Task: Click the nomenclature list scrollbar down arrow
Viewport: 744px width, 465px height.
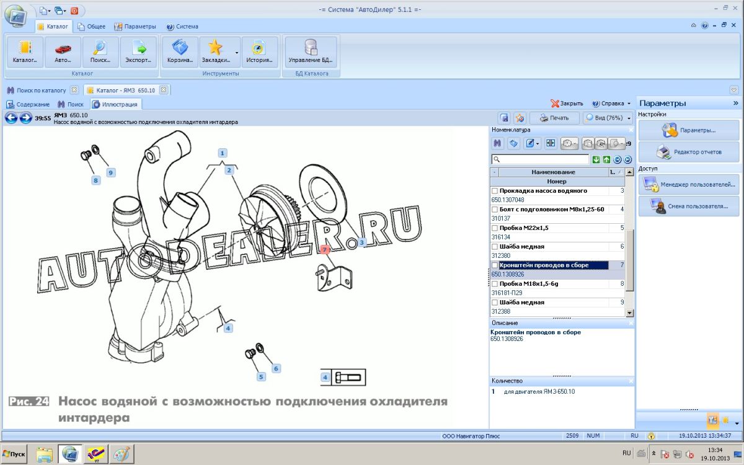Action: (630, 314)
